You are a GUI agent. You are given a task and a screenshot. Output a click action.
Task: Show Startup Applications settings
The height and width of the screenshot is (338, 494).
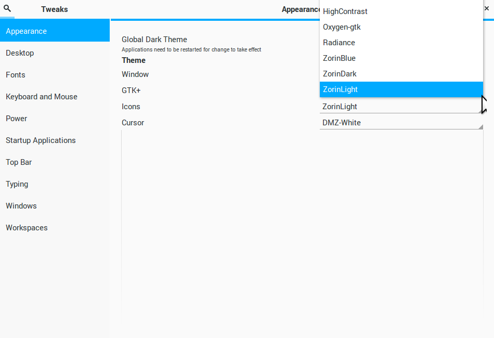(x=55, y=140)
